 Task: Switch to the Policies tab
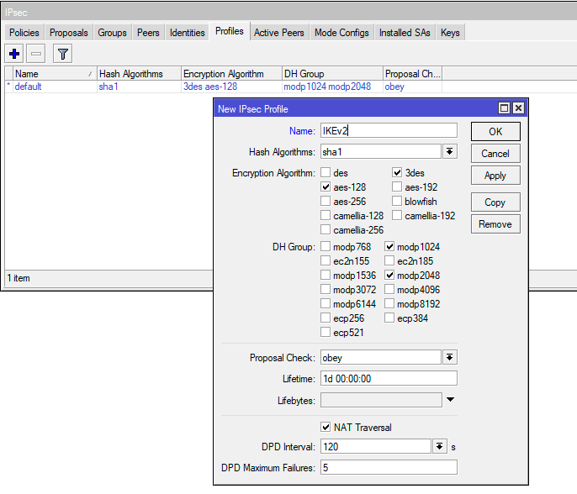pyautogui.click(x=24, y=33)
